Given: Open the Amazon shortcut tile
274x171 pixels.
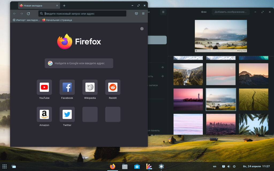Looking at the screenshot, I should (44, 115).
